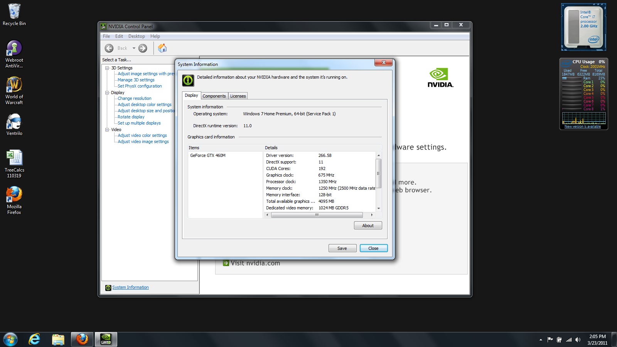Open the Edit menu
The image size is (617, 347).
coord(119,36)
